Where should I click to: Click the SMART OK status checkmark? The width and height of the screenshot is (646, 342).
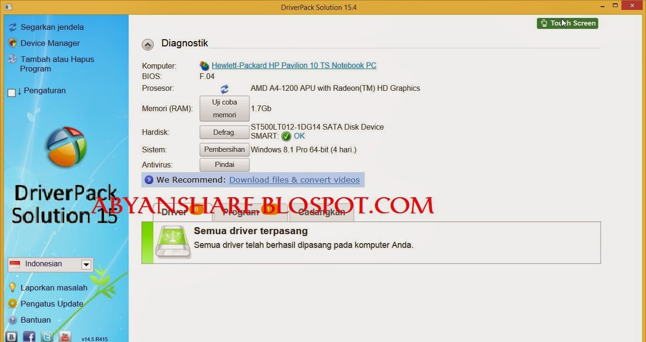pyautogui.click(x=286, y=136)
